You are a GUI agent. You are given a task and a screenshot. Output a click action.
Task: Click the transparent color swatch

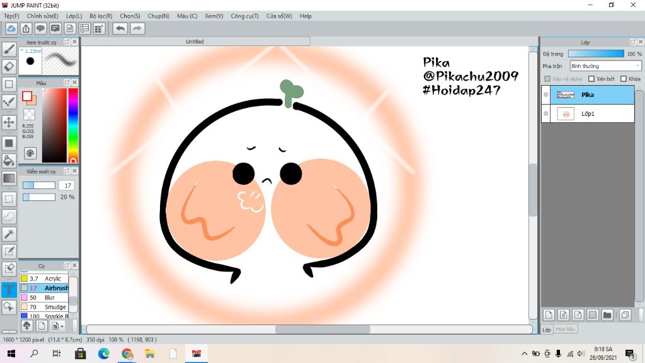click(29, 114)
